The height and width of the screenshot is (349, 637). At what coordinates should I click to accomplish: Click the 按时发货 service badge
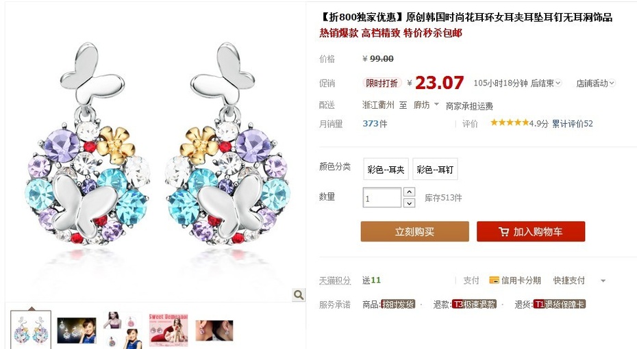pyautogui.click(x=398, y=304)
